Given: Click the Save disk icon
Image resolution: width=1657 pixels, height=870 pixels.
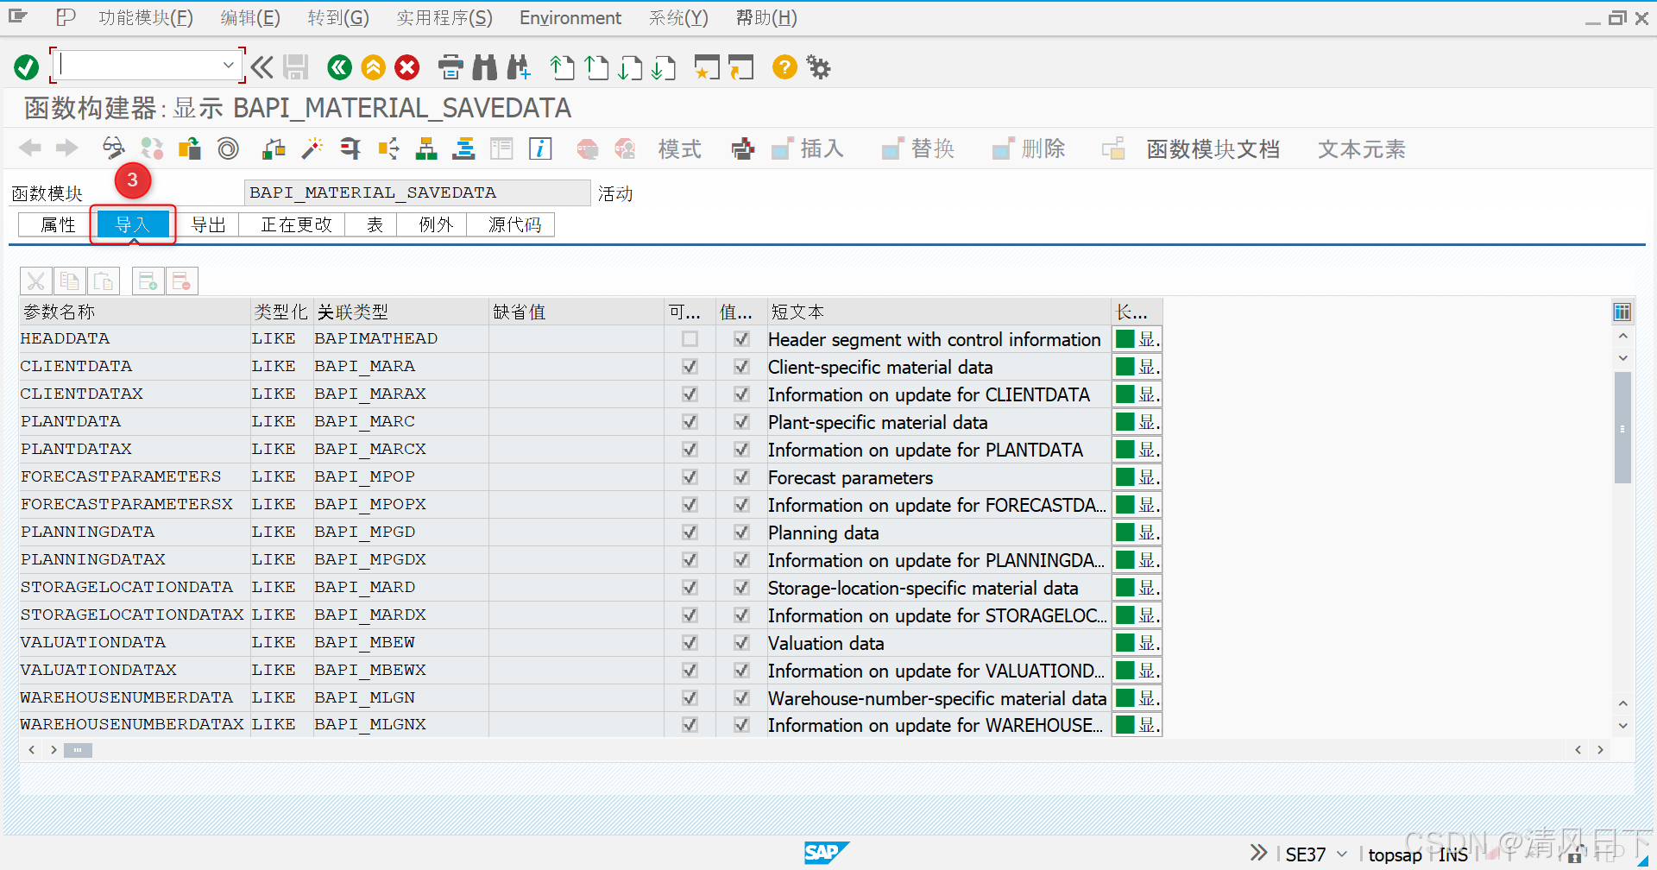Looking at the screenshot, I should point(296,66).
